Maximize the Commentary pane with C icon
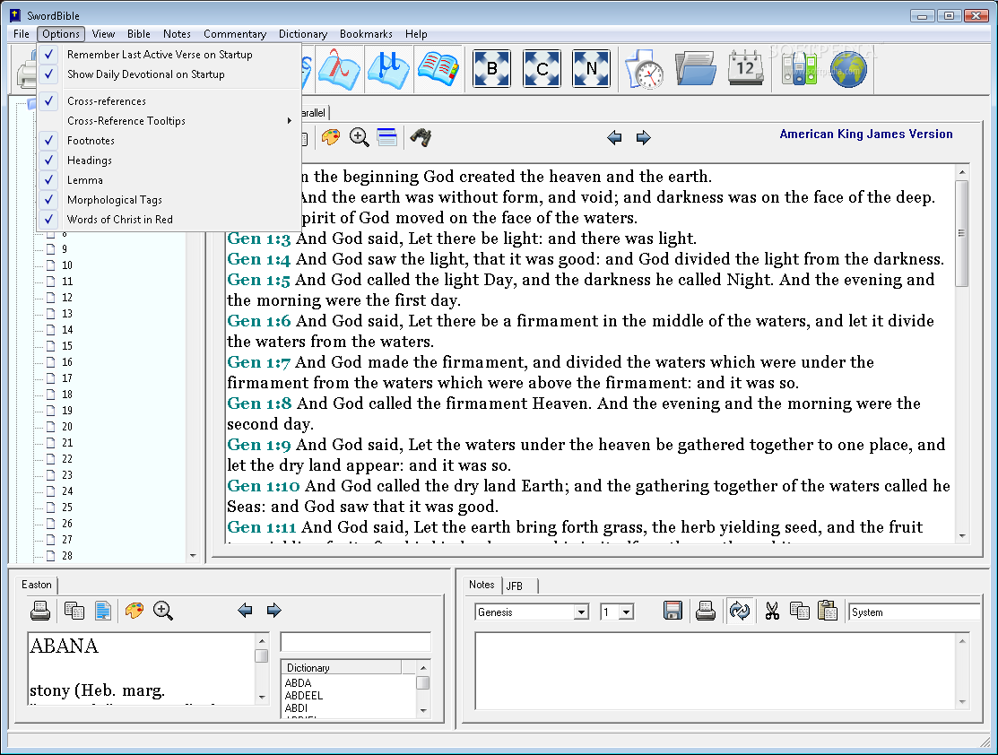 (542, 69)
